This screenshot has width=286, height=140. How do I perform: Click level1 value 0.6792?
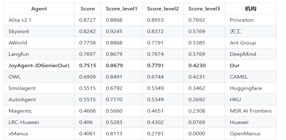[114, 88]
